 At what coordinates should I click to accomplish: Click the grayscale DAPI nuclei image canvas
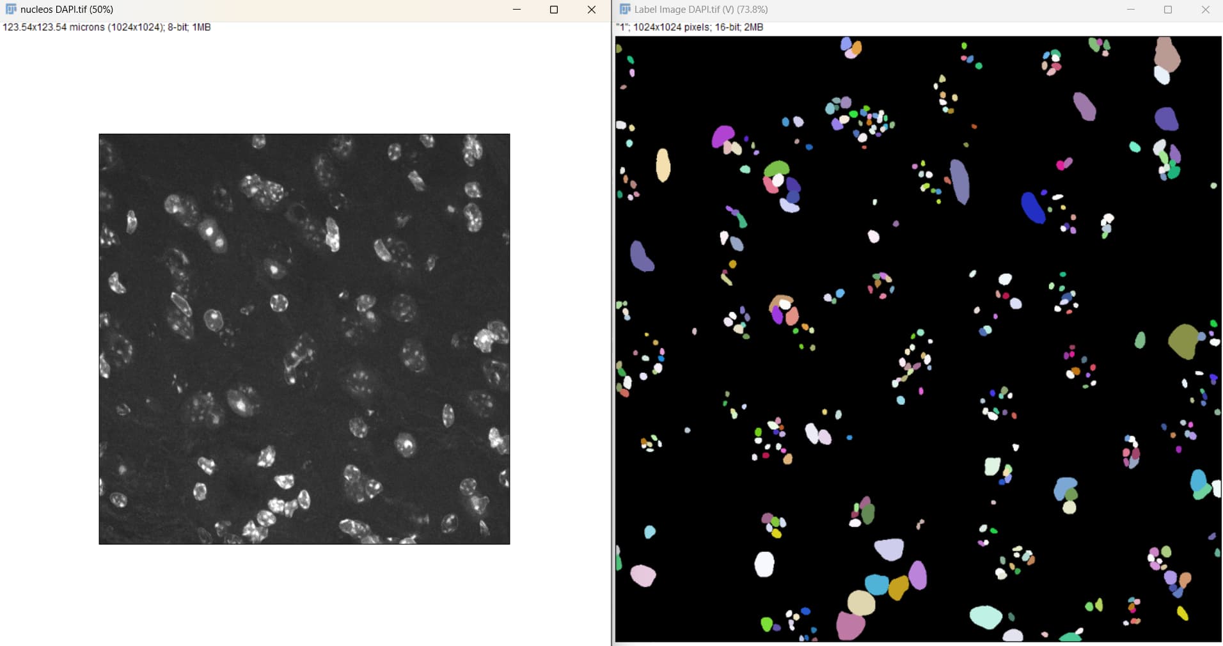(304, 339)
